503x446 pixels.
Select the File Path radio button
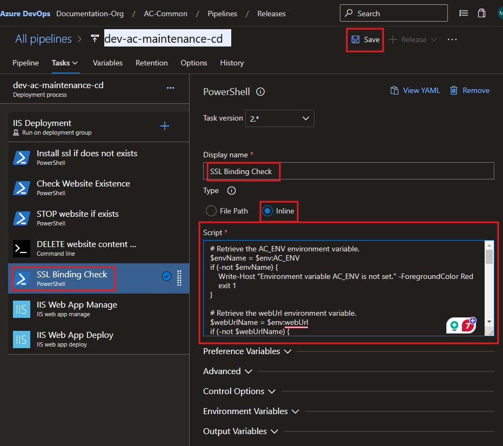211,211
